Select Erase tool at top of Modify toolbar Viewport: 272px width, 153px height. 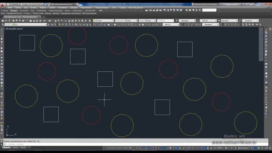tap(266, 29)
